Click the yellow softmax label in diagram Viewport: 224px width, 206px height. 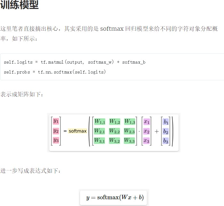click(77, 131)
